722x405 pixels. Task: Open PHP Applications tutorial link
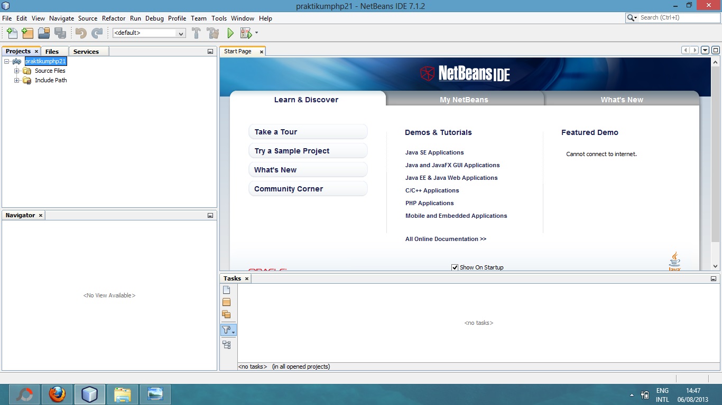pyautogui.click(x=430, y=203)
